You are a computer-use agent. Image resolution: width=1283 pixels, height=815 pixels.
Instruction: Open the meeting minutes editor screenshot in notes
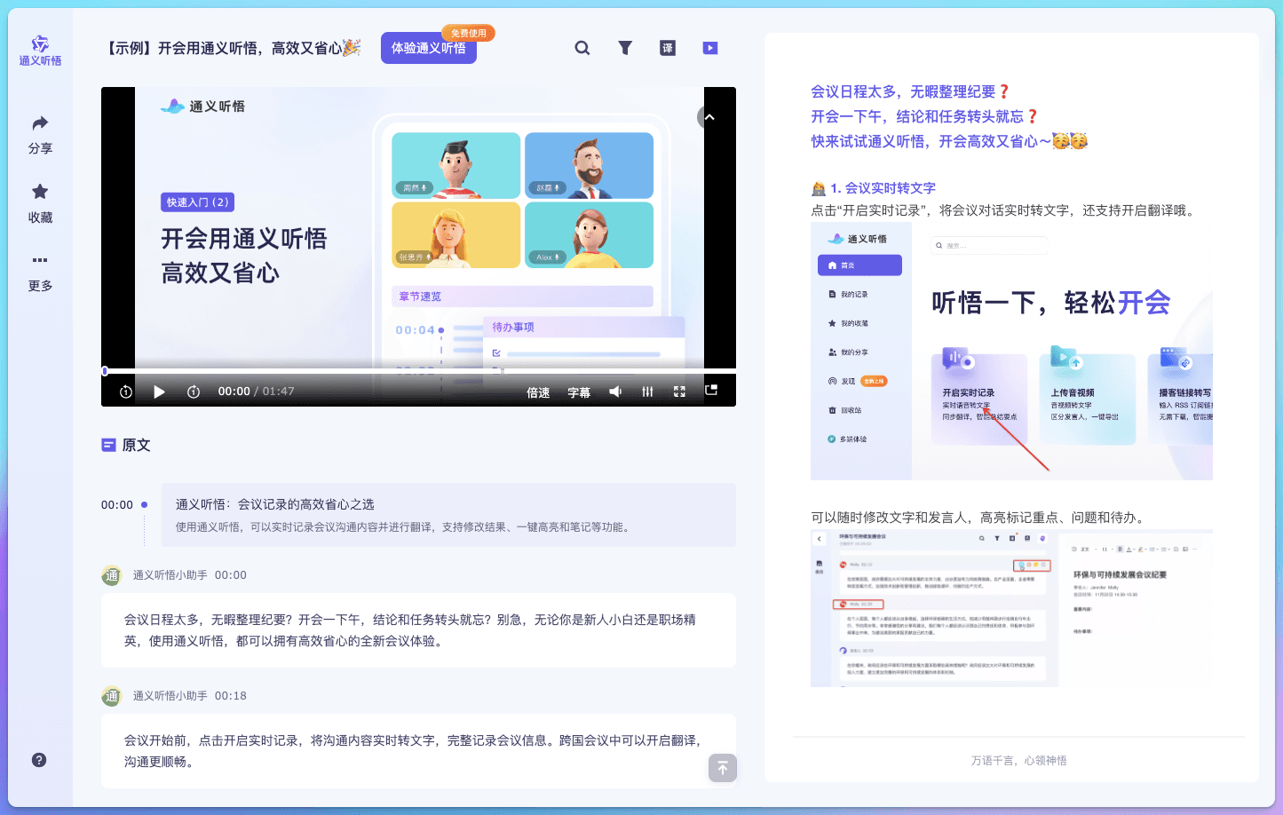coord(1011,608)
